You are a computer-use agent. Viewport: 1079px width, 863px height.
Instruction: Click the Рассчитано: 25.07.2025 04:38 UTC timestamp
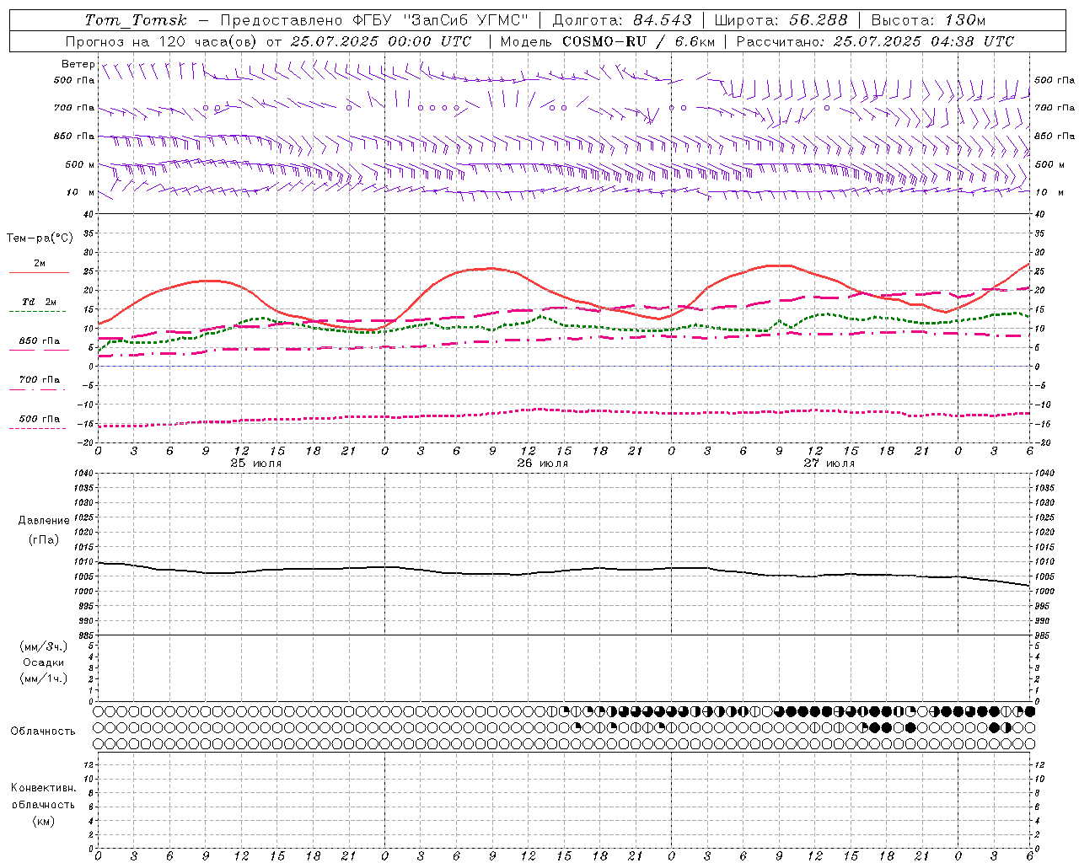click(875, 41)
